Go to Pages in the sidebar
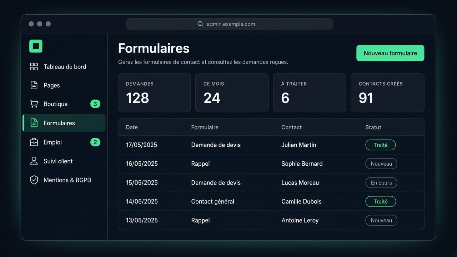 click(x=64, y=85)
